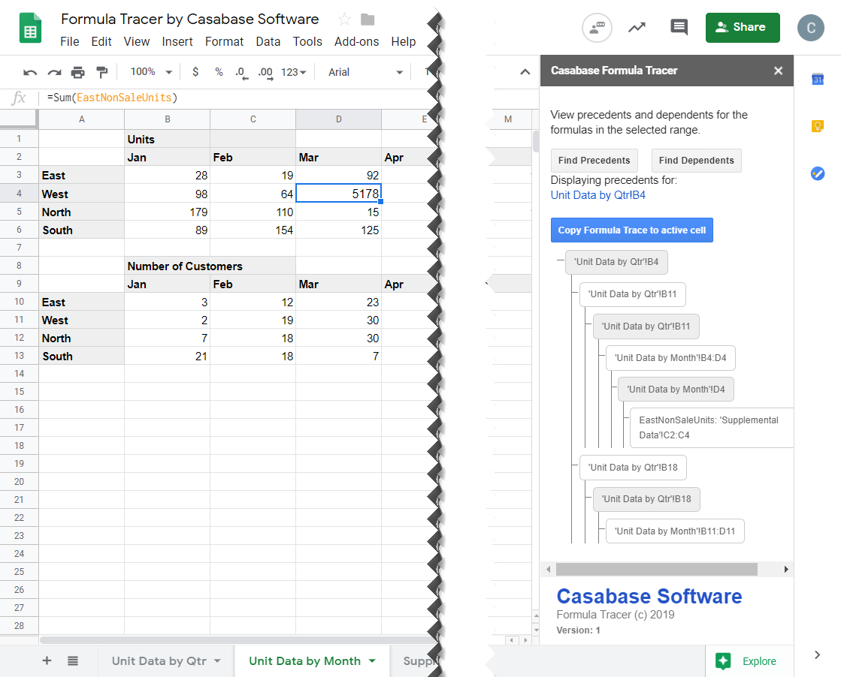Open the Add-ons menu
841x677 pixels.
[356, 41]
